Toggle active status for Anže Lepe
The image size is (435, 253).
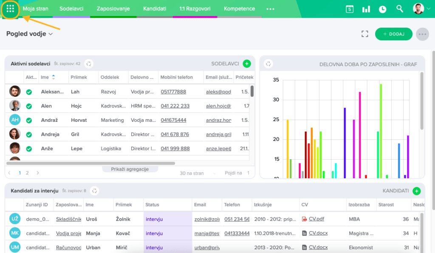tap(29, 149)
